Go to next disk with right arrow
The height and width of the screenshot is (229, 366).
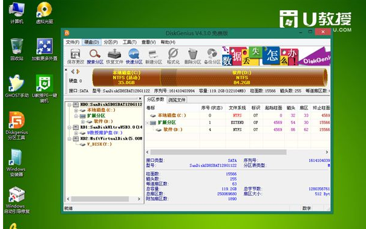78,71
